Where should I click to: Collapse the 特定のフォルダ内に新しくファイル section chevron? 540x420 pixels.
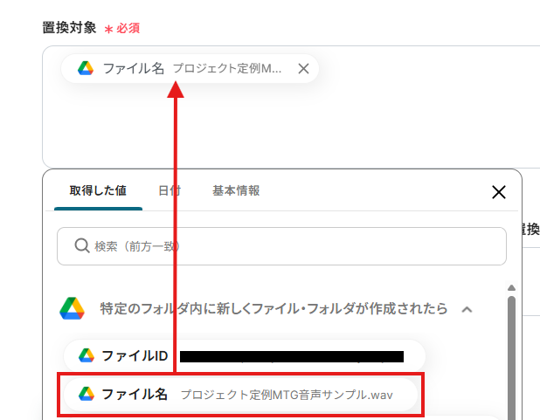pos(467,309)
